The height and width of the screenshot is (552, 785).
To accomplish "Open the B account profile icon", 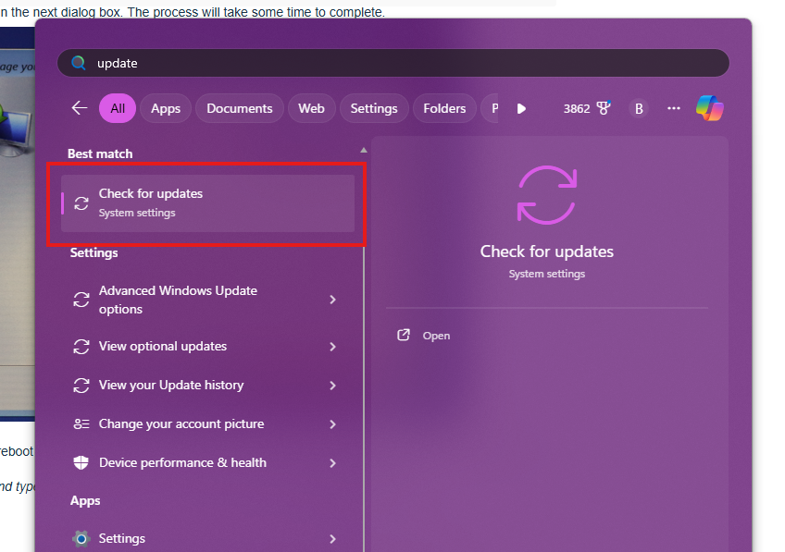I will click(x=639, y=108).
